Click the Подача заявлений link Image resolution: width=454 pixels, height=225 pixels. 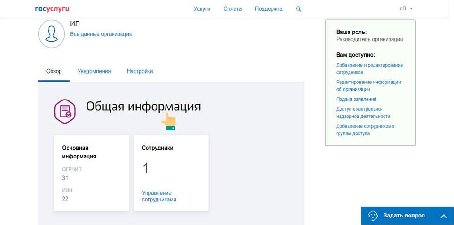(x=356, y=100)
